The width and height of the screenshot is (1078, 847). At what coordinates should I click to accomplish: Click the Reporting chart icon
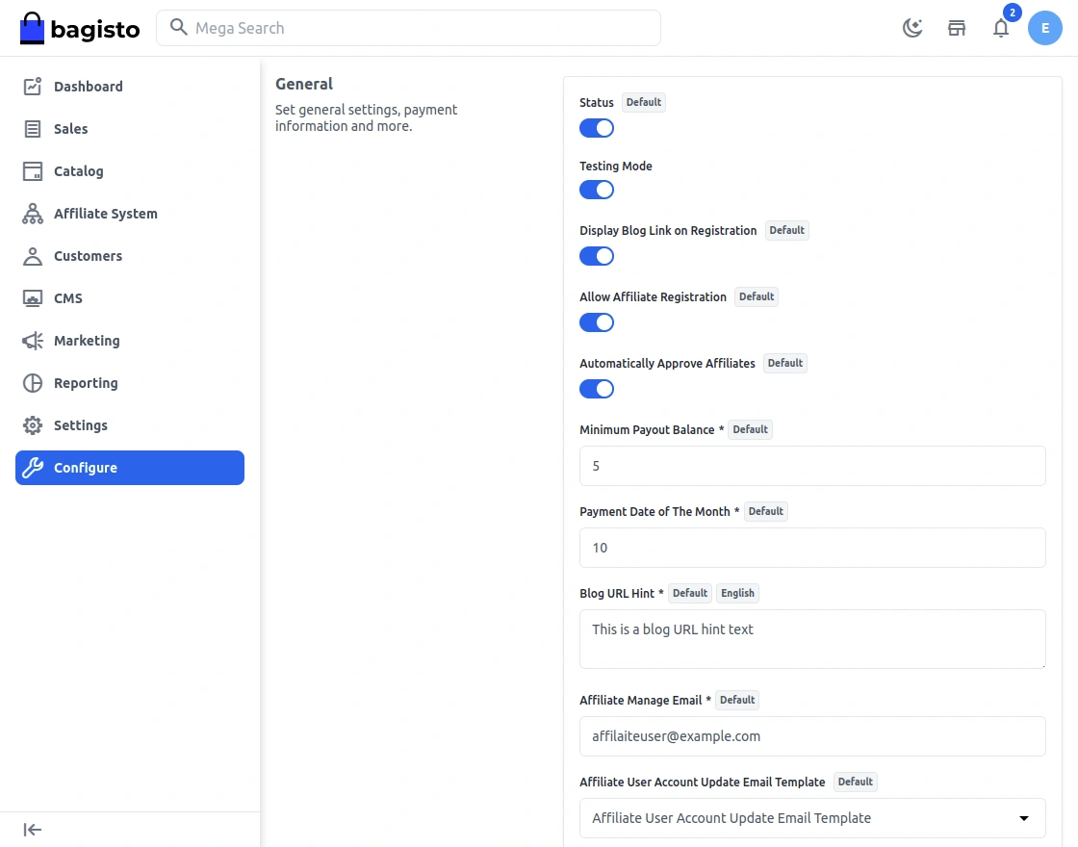point(33,383)
